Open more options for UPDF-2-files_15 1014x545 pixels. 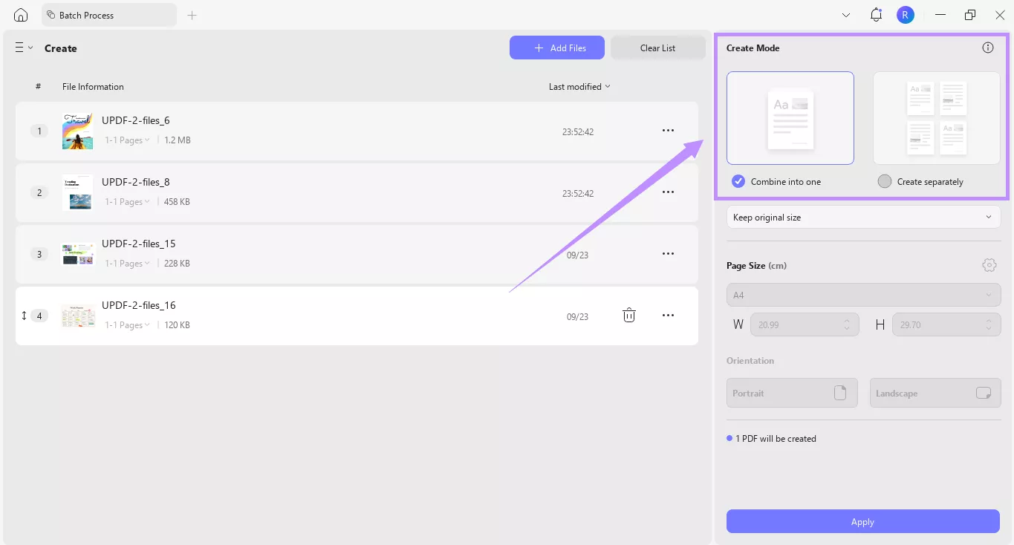[x=668, y=253]
